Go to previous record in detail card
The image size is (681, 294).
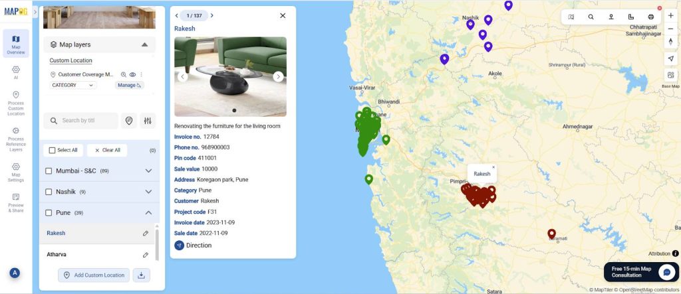click(177, 16)
